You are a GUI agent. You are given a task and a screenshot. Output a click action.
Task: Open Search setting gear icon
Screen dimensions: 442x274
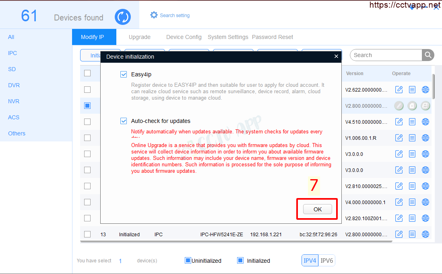click(x=154, y=15)
